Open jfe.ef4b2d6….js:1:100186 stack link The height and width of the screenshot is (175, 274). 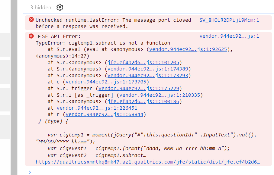pyautogui.click(x=143, y=101)
